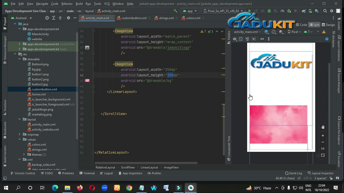Start debugging with the green bug icon
344x193 pixels.
[269, 11]
